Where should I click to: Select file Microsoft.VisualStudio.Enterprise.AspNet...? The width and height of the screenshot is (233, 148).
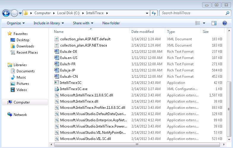(x=93, y=120)
